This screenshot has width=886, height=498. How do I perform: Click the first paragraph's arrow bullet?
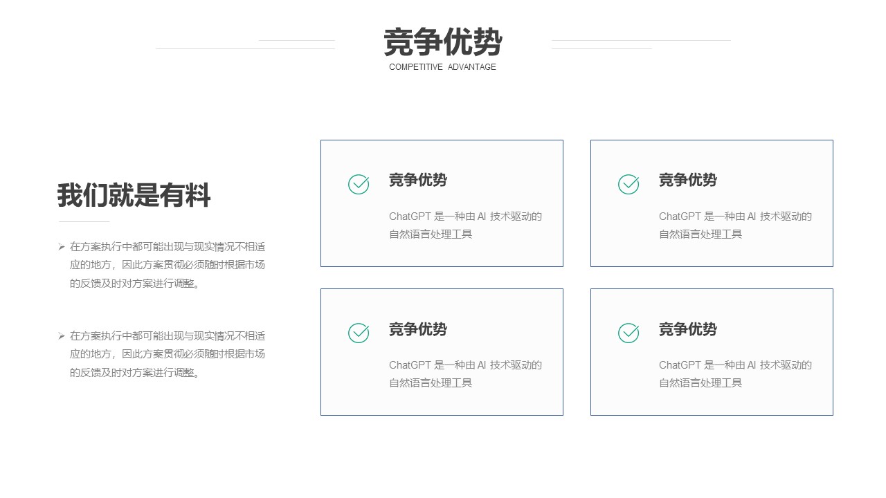(x=61, y=247)
